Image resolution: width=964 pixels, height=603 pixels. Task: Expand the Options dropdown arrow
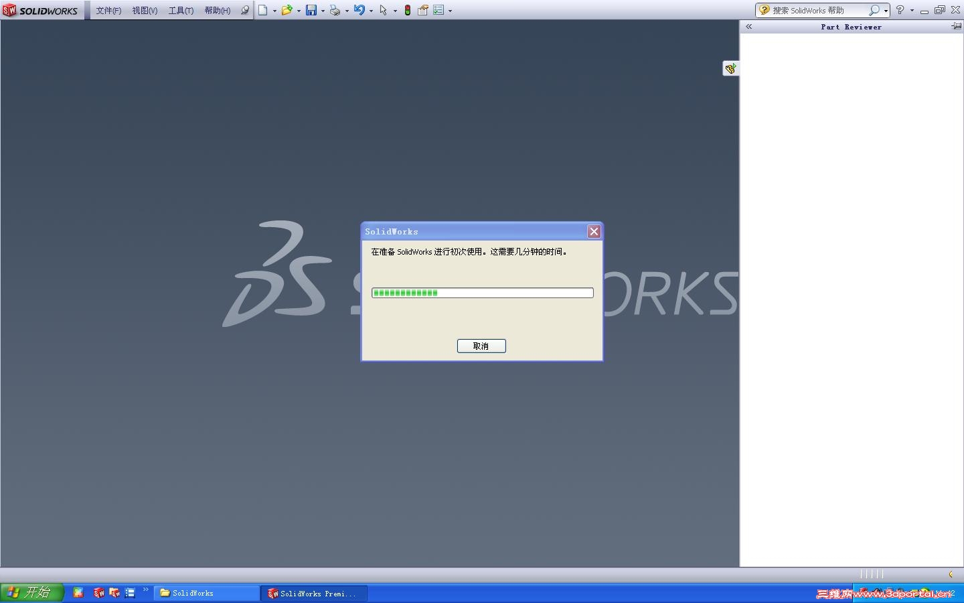pyautogui.click(x=450, y=11)
